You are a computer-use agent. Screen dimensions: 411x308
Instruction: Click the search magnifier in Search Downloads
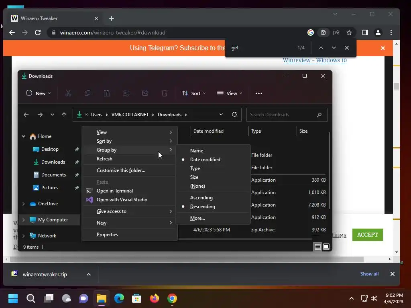[x=319, y=115]
